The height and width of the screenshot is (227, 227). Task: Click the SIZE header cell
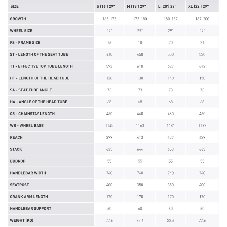click(x=14, y=6)
